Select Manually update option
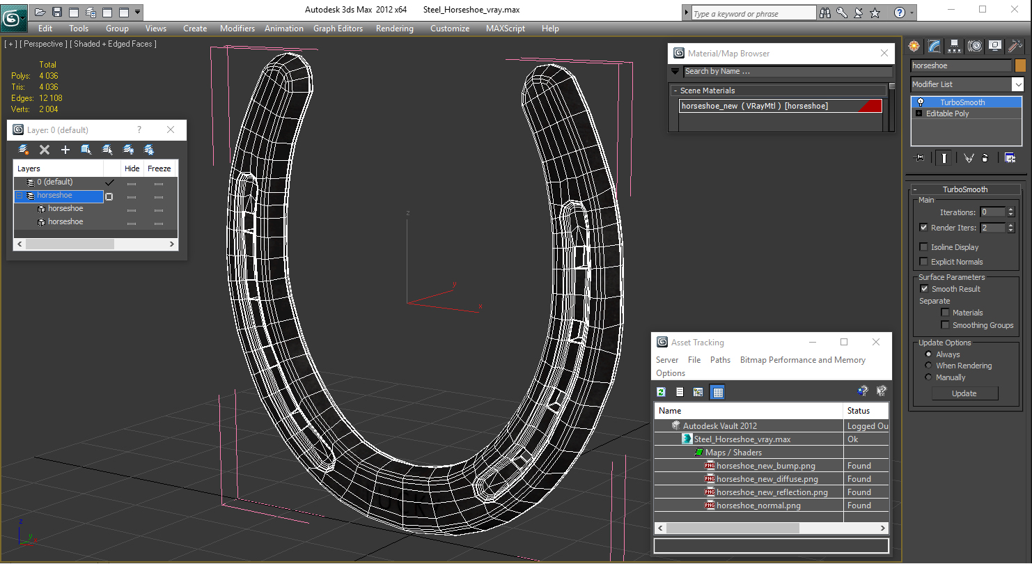1032x564 pixels. (928, 377)
